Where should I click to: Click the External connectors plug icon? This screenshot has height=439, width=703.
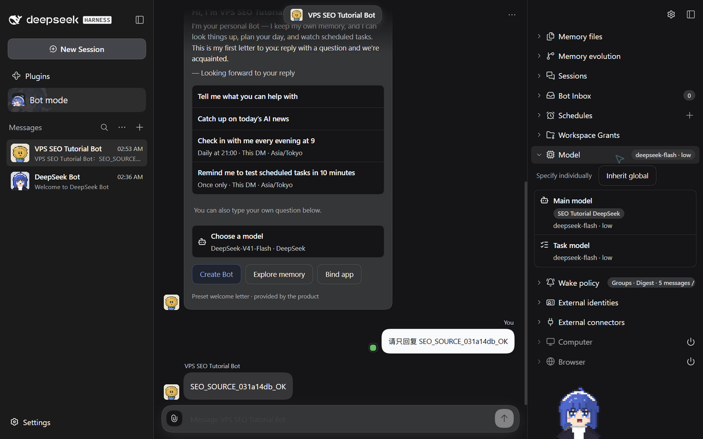(550, 322)
